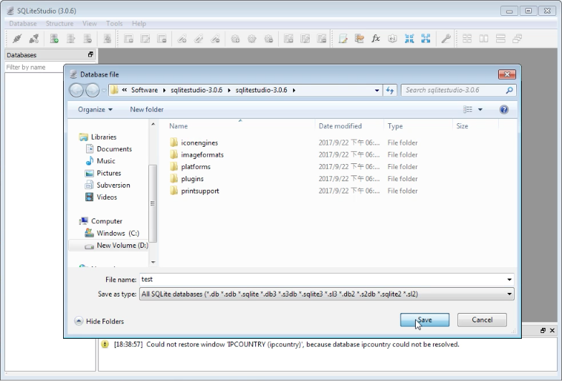Select the iconengines folder
562x381 pixels.
tap(199, 143)
